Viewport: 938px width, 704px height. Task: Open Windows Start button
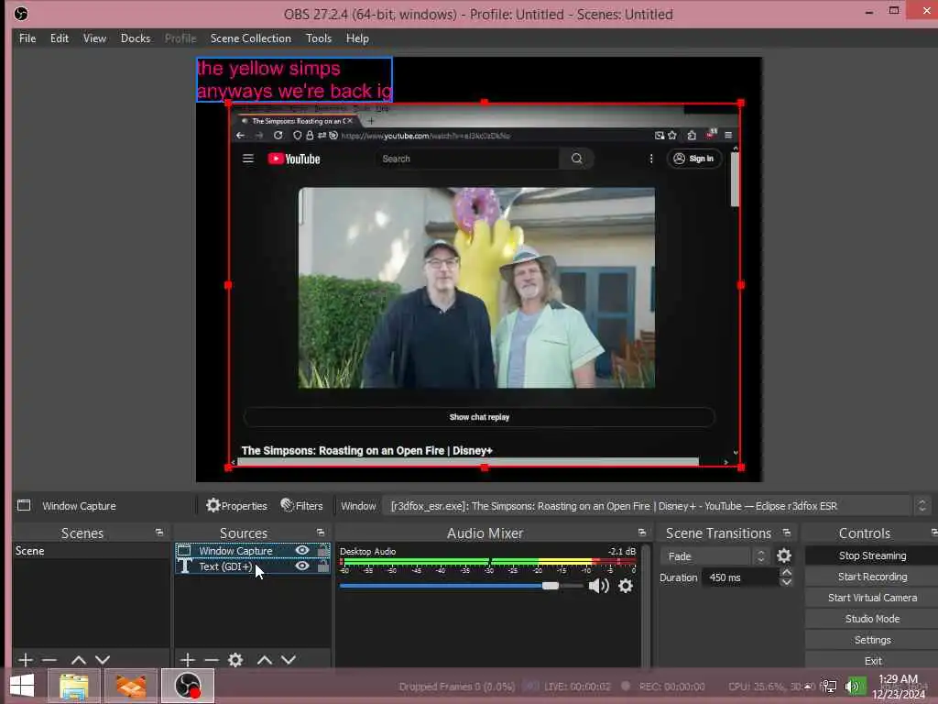point(22,686)
